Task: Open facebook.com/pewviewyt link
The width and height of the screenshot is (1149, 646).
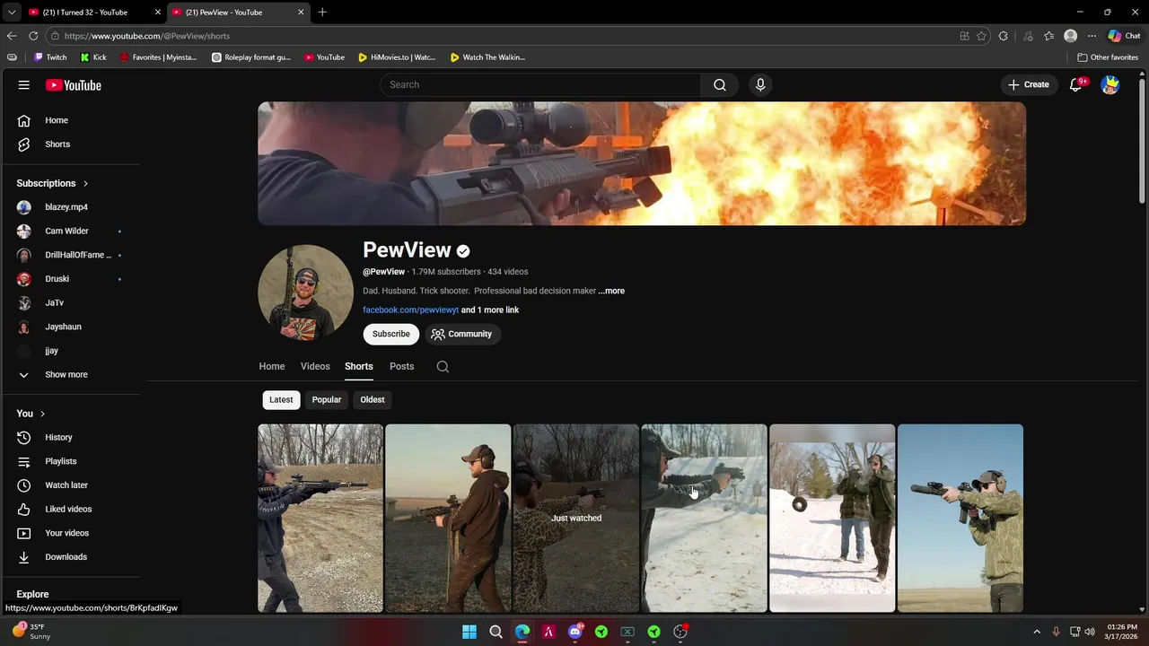Action: (x=410, y=310)
